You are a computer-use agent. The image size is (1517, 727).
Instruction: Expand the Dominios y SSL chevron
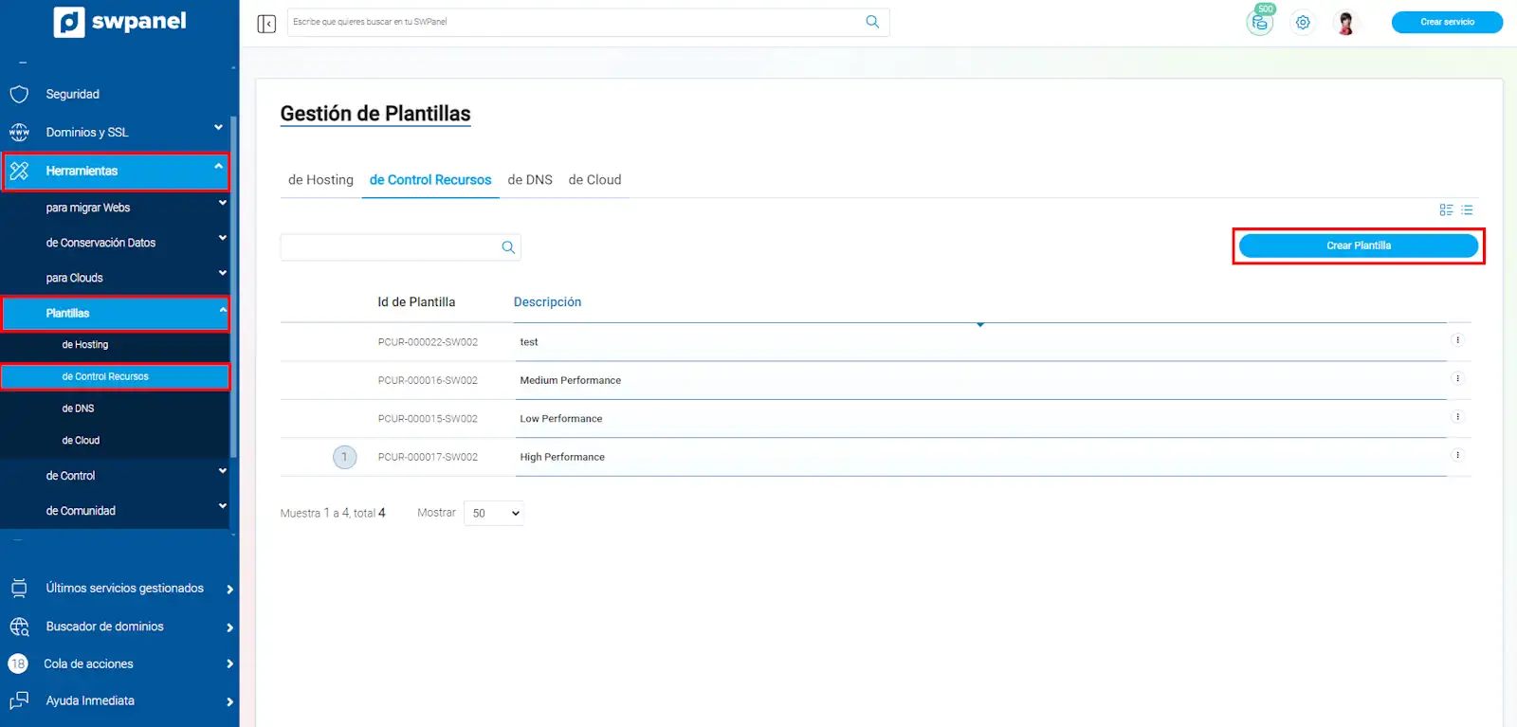218,127
